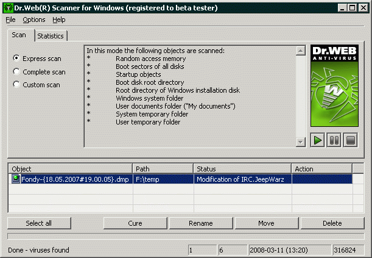Click the 'Startup objects' line
Image resolution: width=372 pixels, height=258 pixels.
tap(138, 74)
